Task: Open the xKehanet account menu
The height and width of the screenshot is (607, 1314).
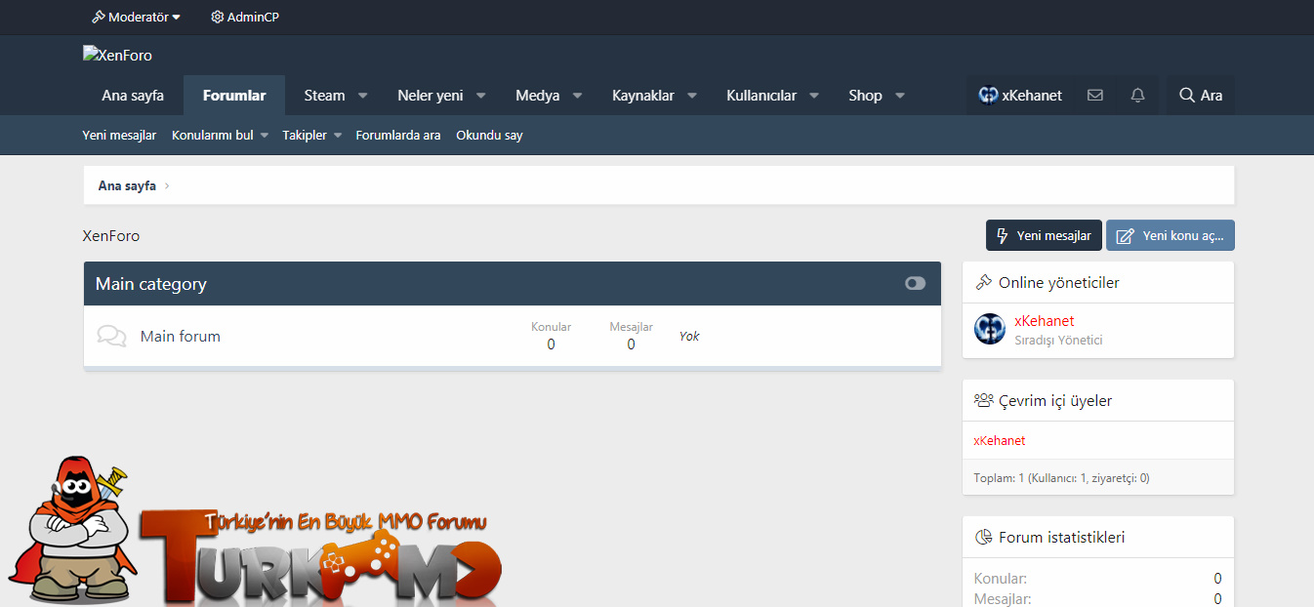Action: click(1020, 96)
